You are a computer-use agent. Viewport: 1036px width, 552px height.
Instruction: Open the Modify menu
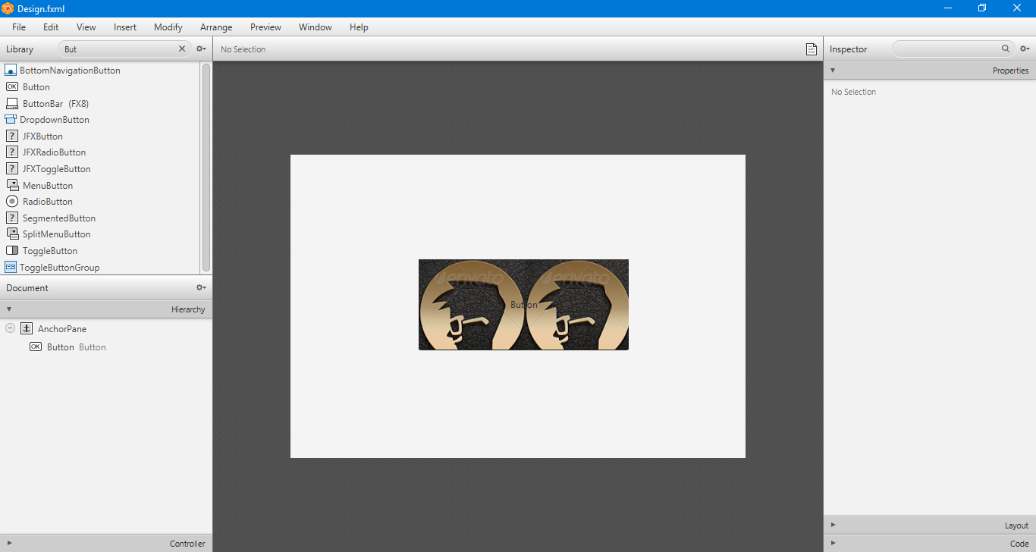point(168,27)
